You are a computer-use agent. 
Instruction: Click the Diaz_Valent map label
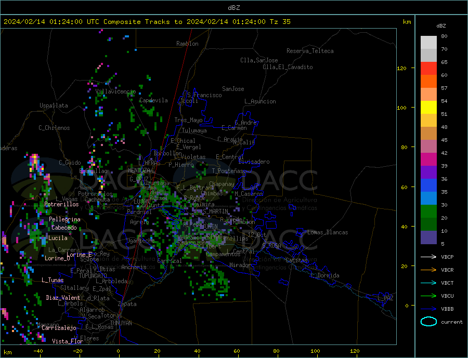63,298
